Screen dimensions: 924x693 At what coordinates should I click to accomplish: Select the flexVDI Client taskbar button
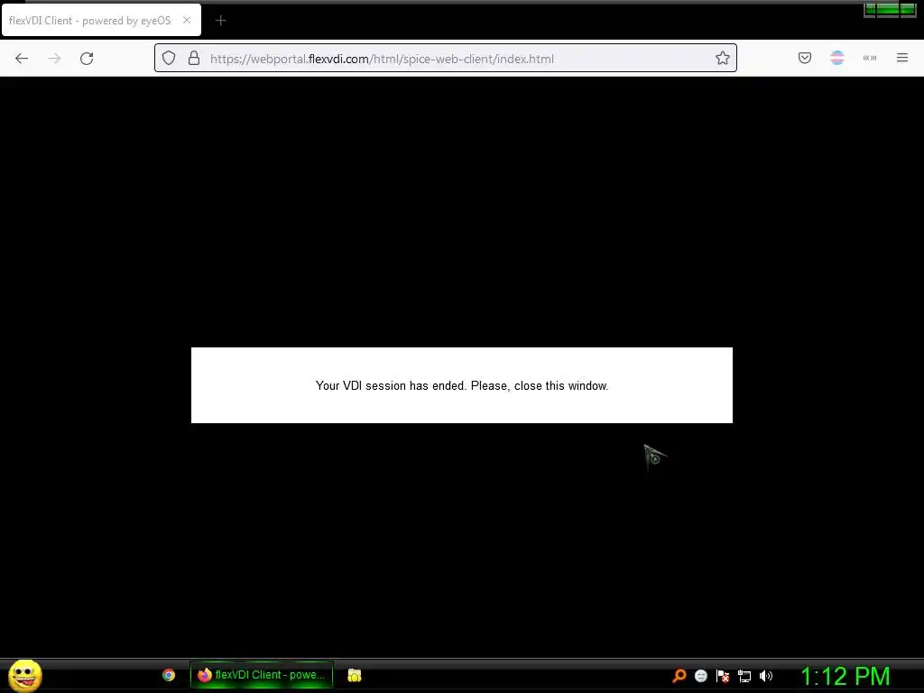(x=262, y=675)
